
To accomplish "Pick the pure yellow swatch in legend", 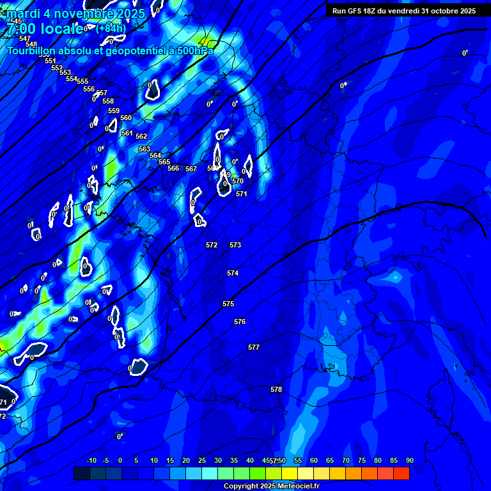I will 290,473.
